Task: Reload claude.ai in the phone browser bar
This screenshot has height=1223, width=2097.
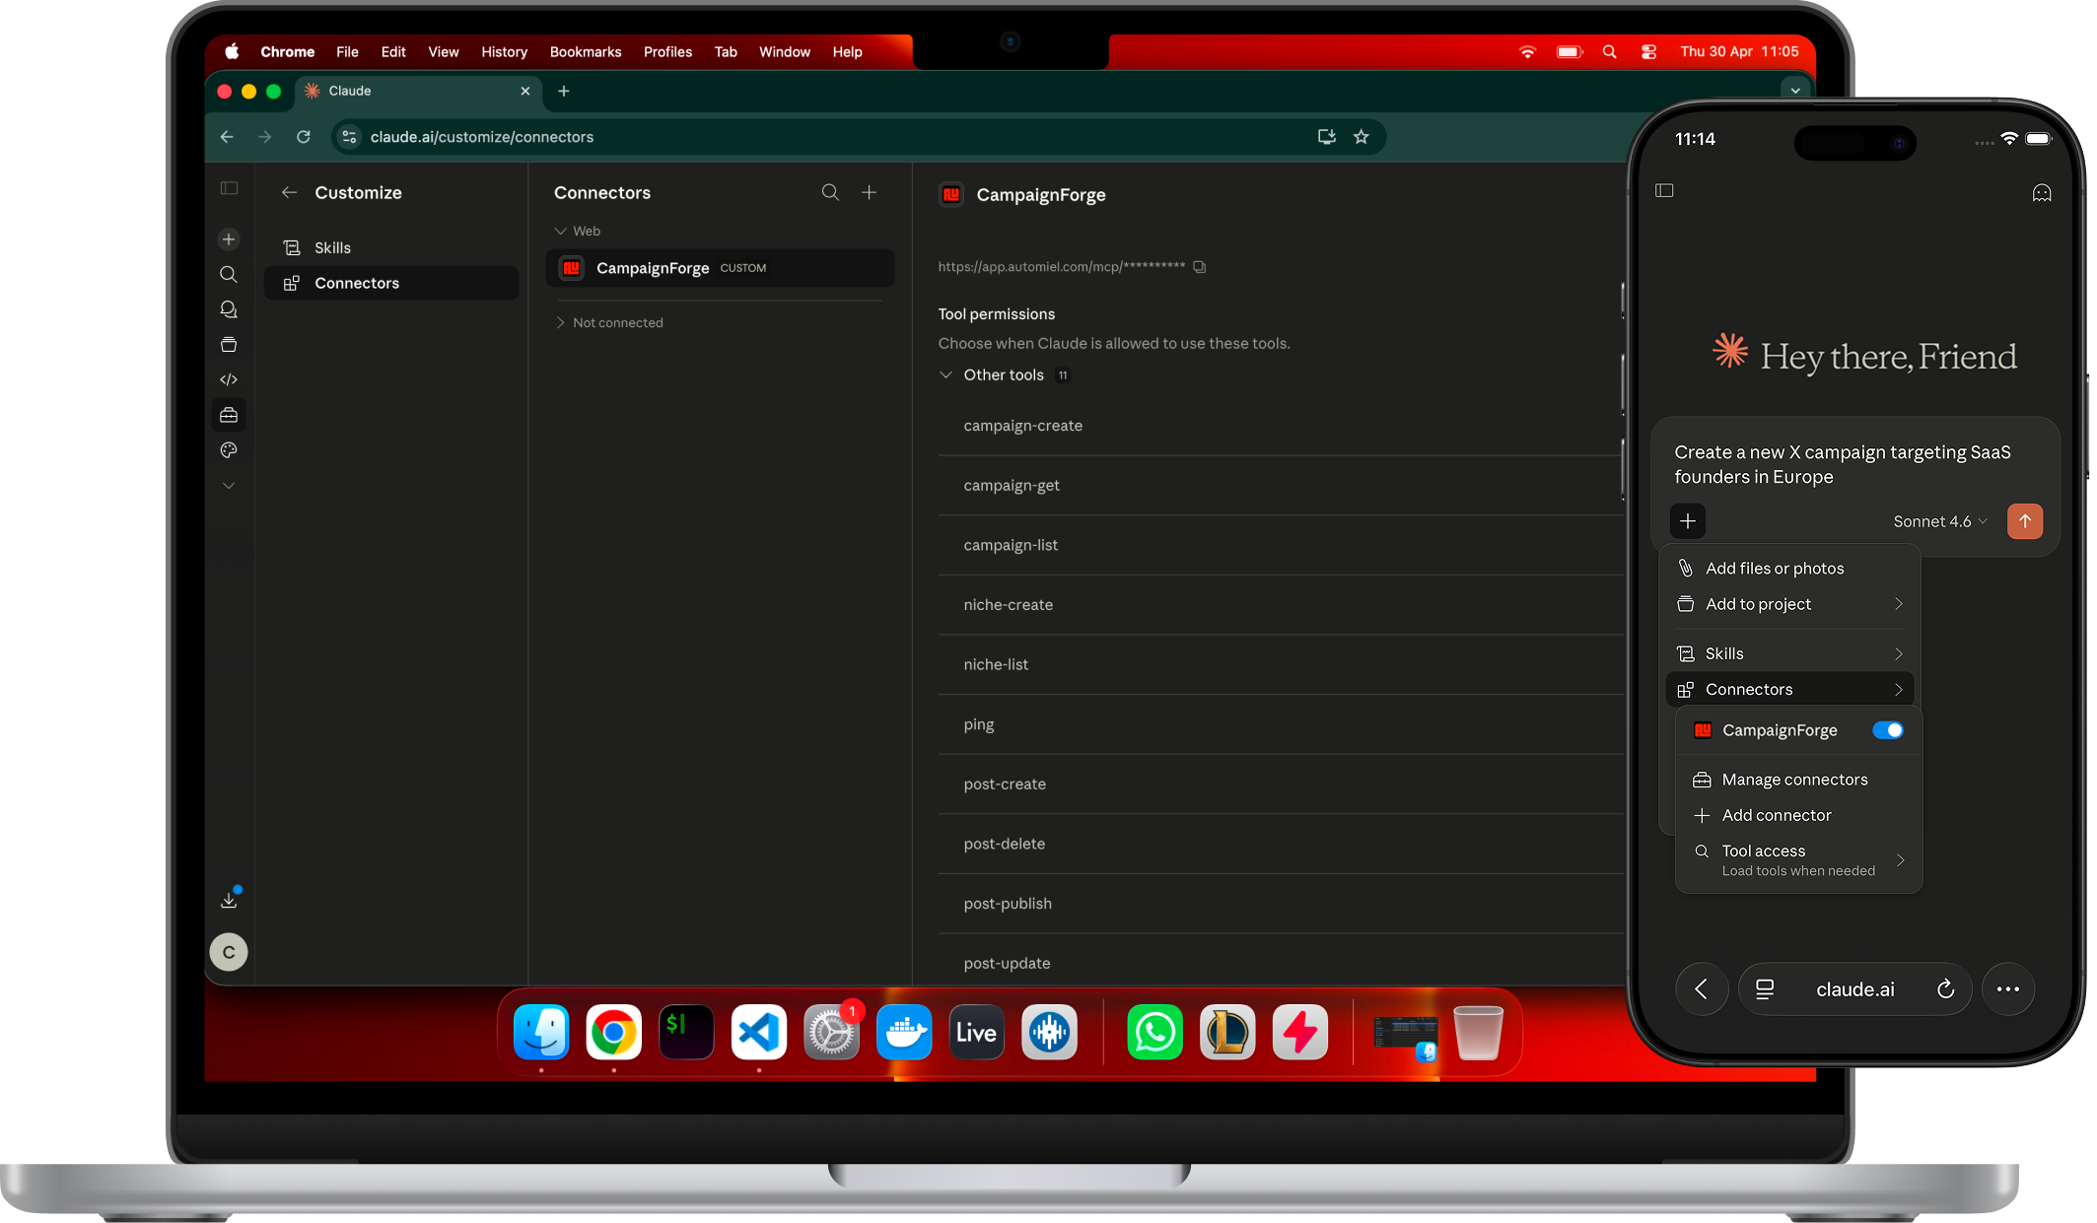Action: [1945, 989]
